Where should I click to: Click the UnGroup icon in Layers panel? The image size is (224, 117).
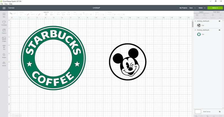pyautogui.click(x=205, y=16)
